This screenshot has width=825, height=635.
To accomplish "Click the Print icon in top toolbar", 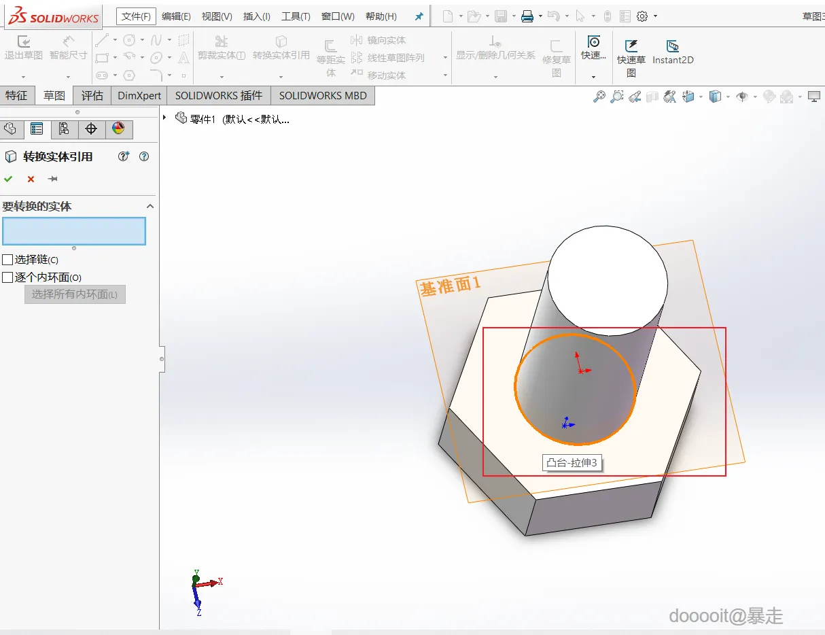I will click(527, 16).
